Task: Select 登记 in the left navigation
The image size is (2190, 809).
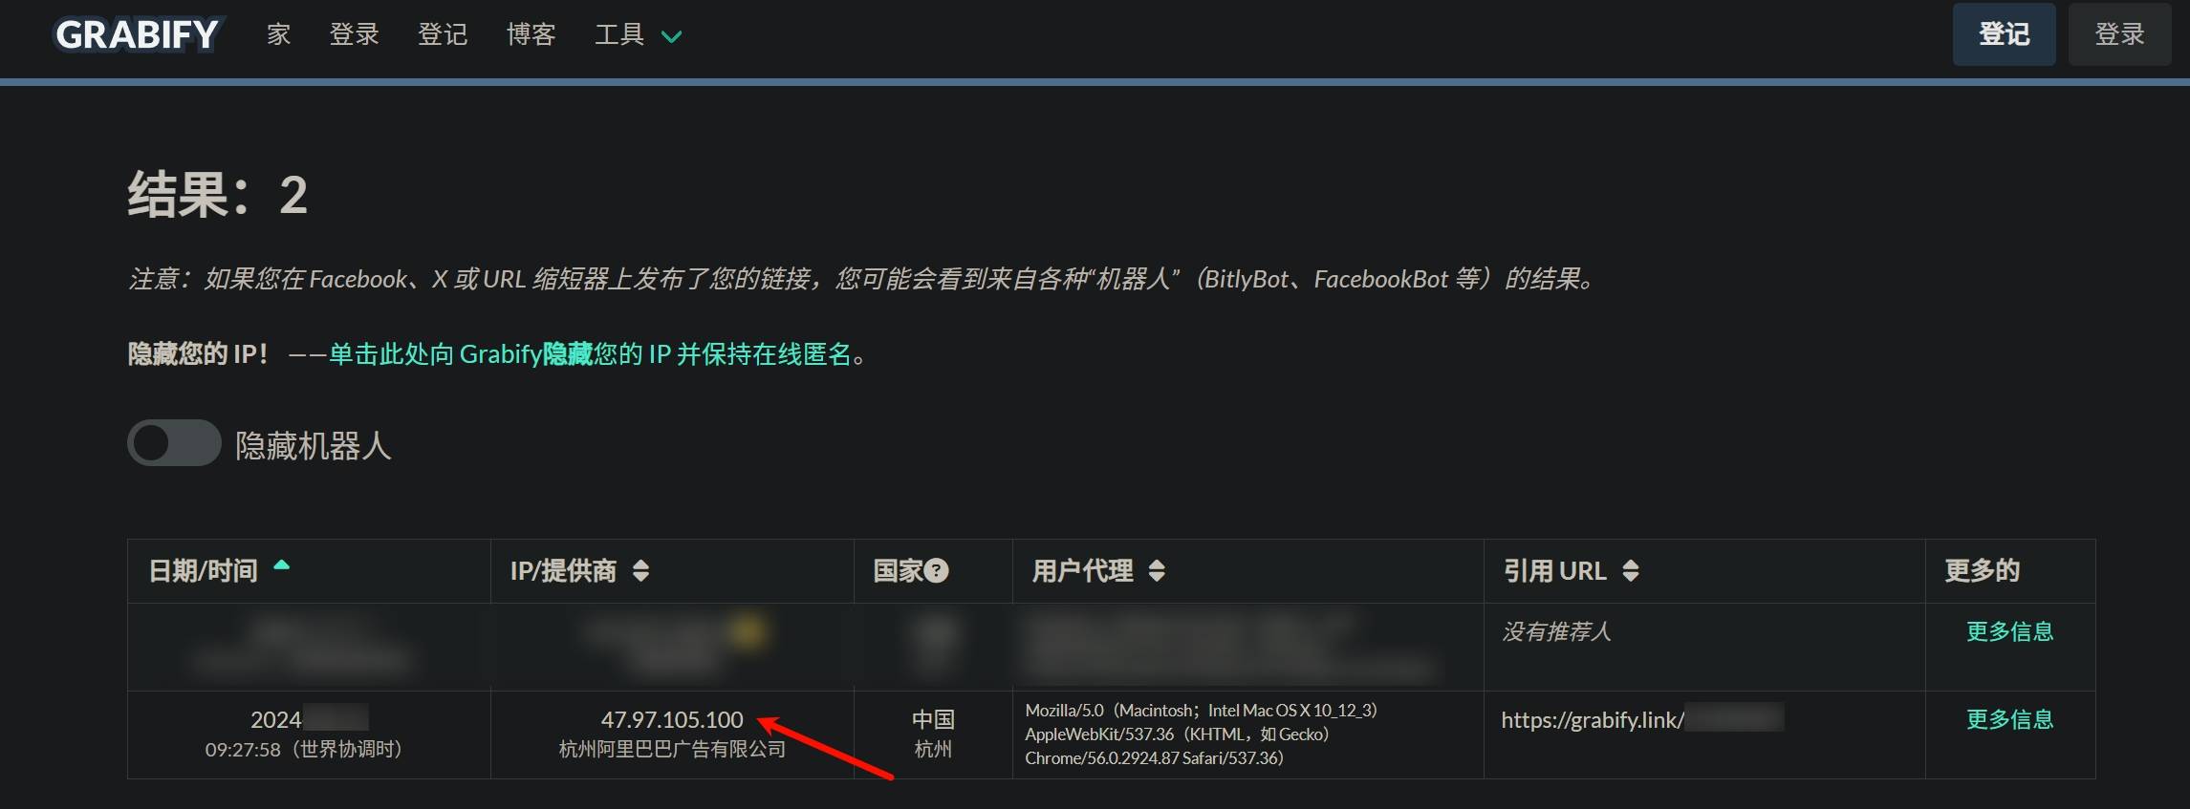Action: [x=443, y=35]
